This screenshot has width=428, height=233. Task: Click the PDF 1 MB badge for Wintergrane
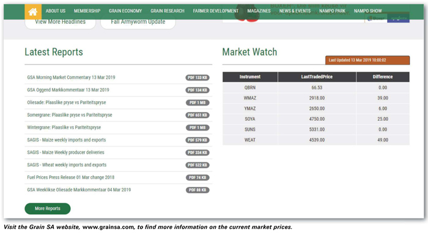pyautogui.click(x=197, y=128)
